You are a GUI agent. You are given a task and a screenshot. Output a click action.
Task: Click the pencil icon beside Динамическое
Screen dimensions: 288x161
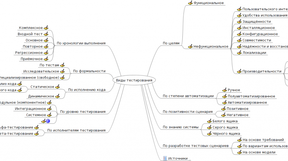coord(57,96)
